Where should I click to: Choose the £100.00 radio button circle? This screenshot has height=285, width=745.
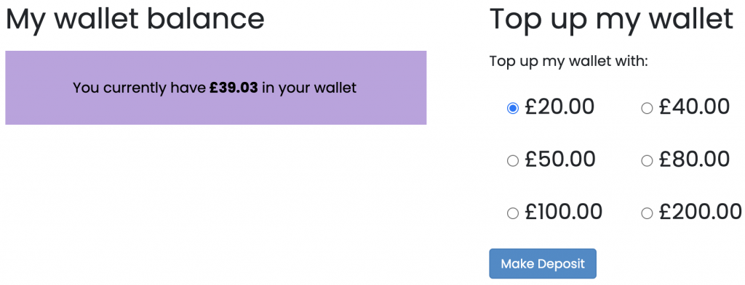[x=513, y=213]
